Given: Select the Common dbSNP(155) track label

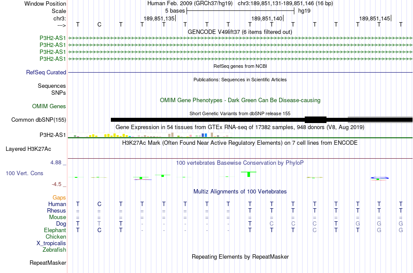Looking at the screenshot, I should [39, 120].
